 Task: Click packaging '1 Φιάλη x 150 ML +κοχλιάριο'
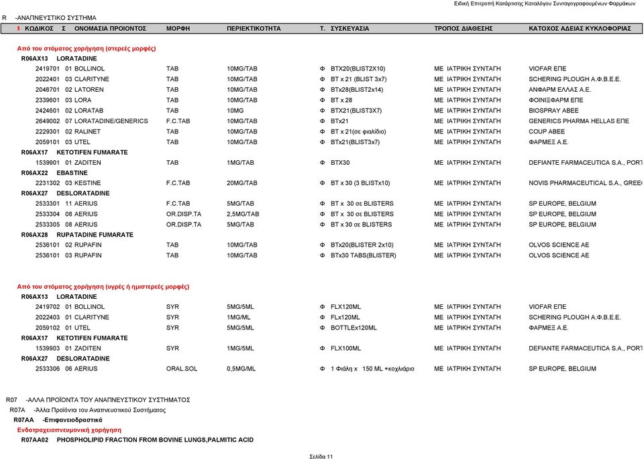(x=372, y=369)
